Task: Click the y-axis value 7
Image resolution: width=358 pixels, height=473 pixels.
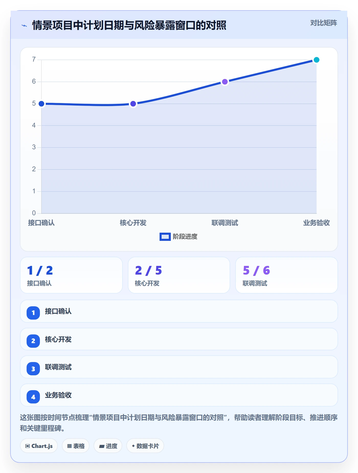Action: pyautogui.click(x=34, y=60)
